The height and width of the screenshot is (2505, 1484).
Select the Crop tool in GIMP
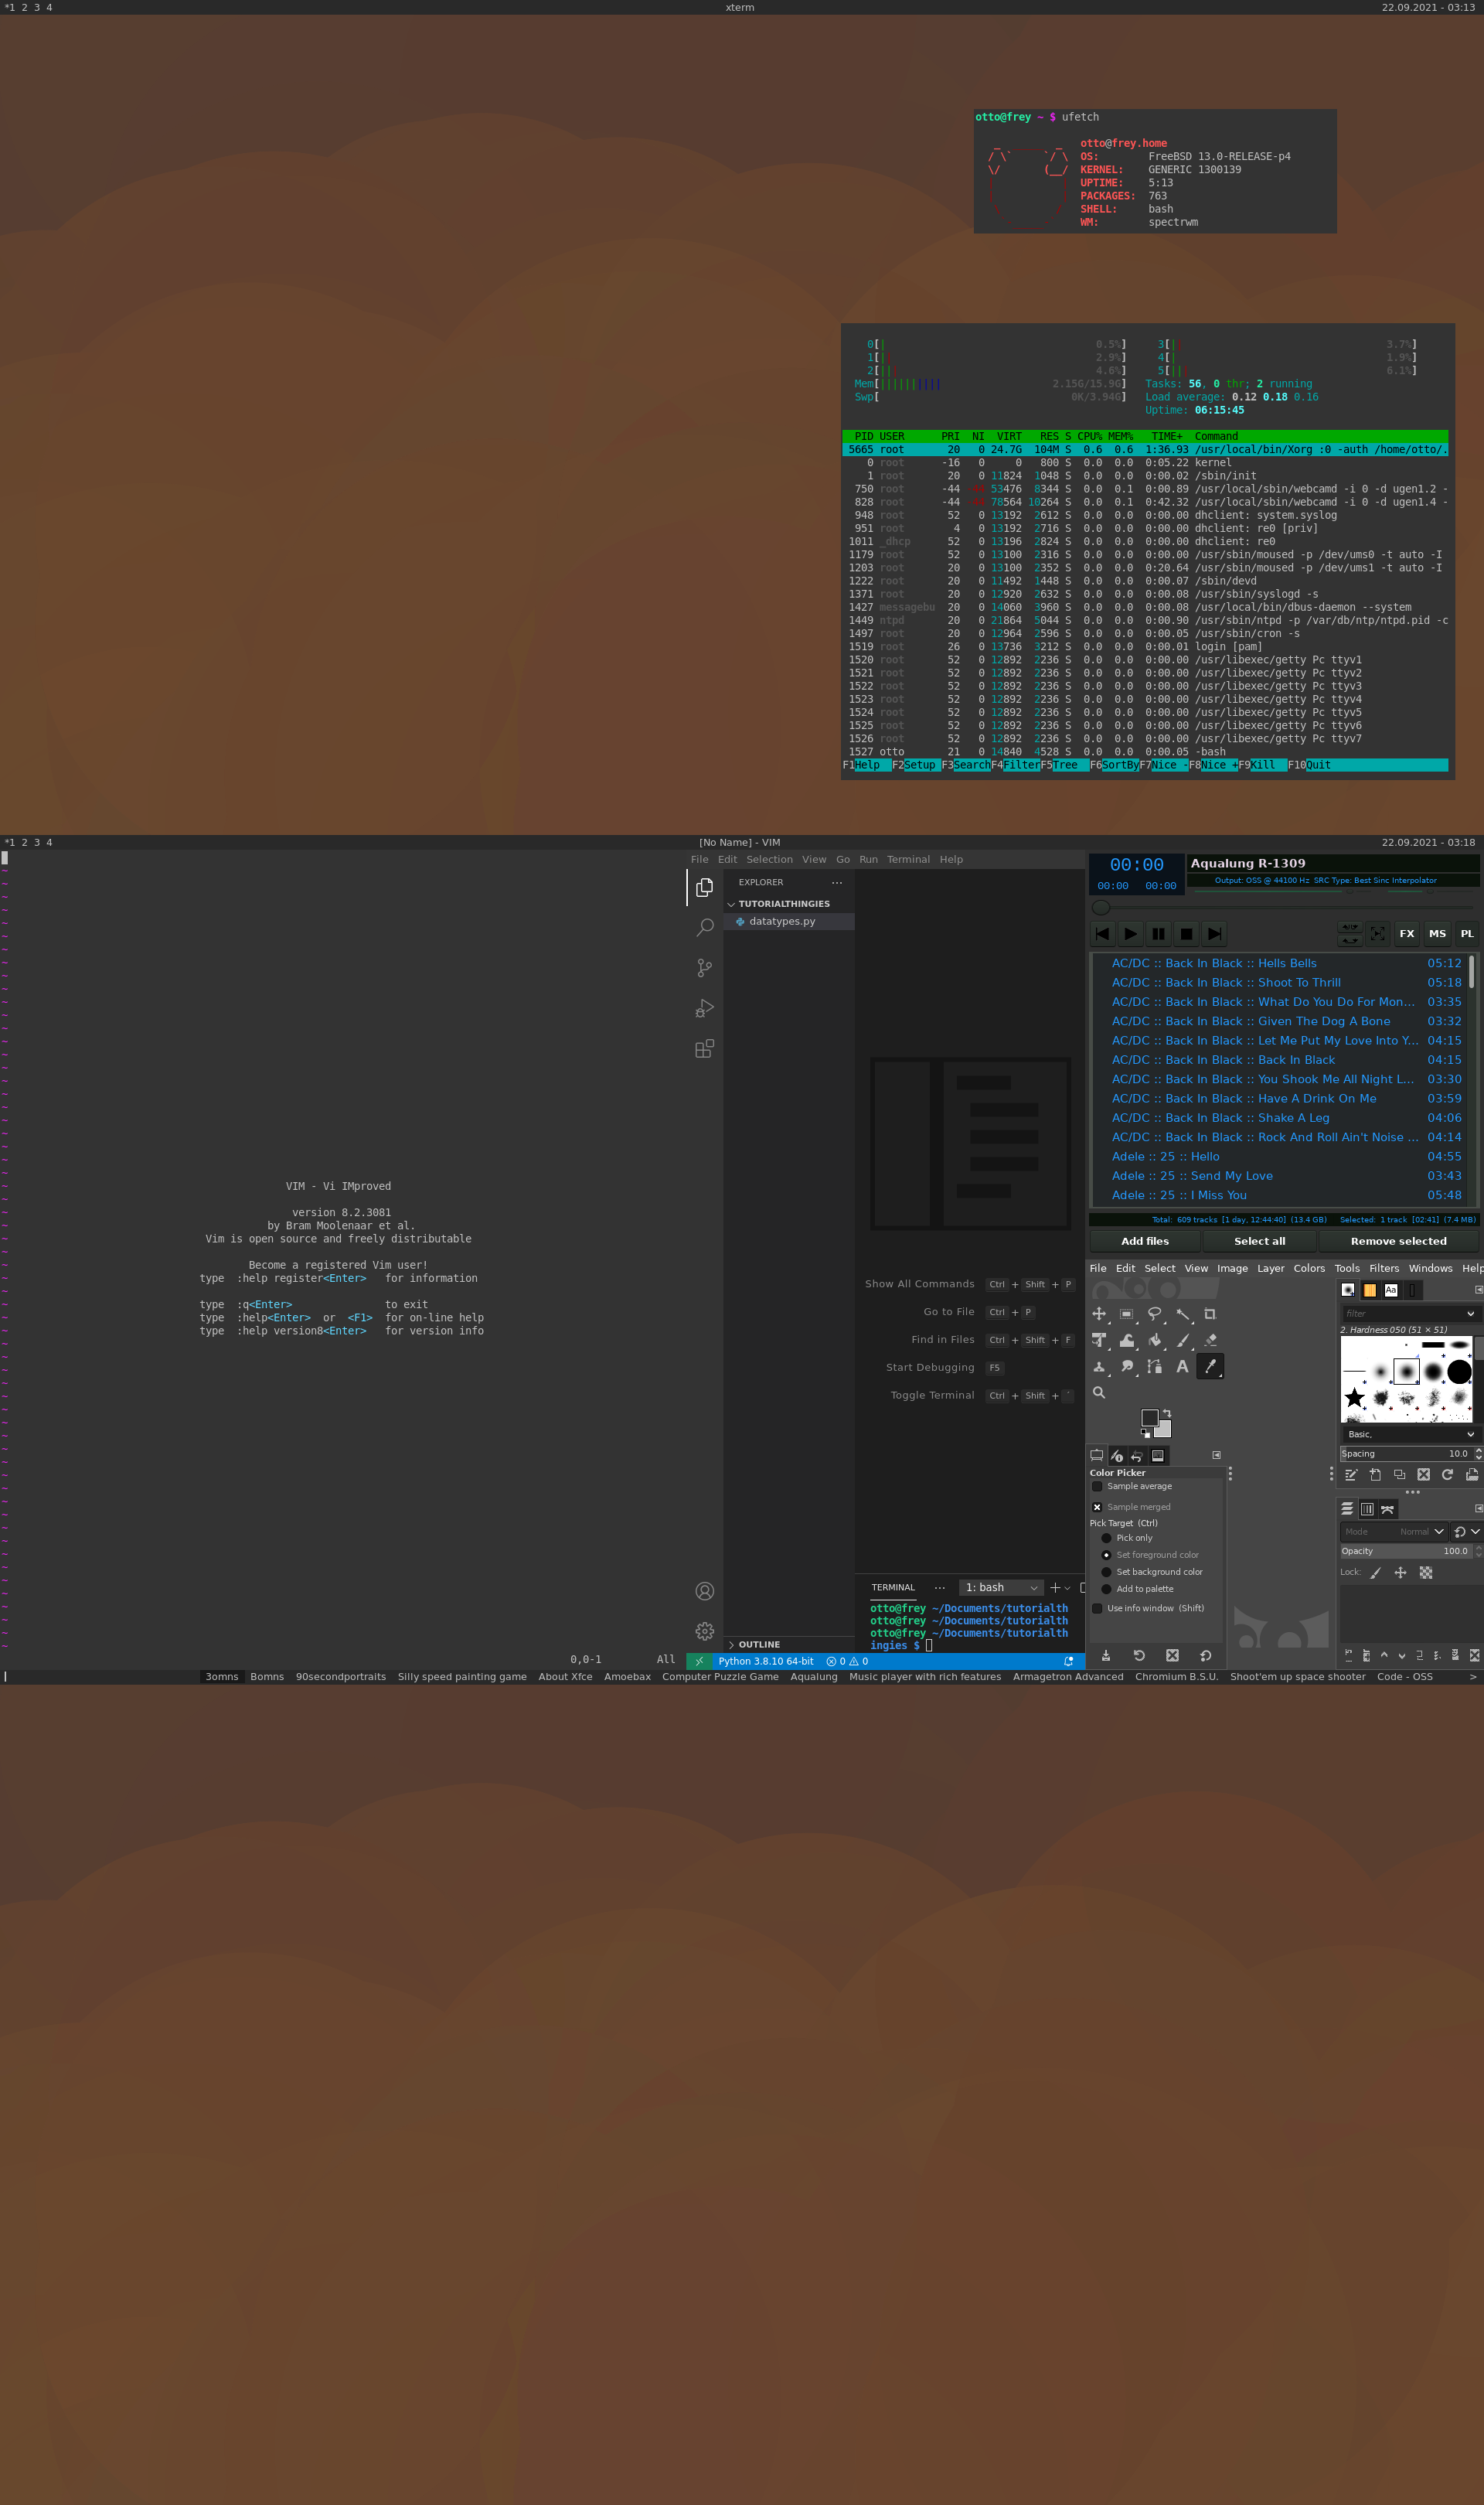1210,1314
